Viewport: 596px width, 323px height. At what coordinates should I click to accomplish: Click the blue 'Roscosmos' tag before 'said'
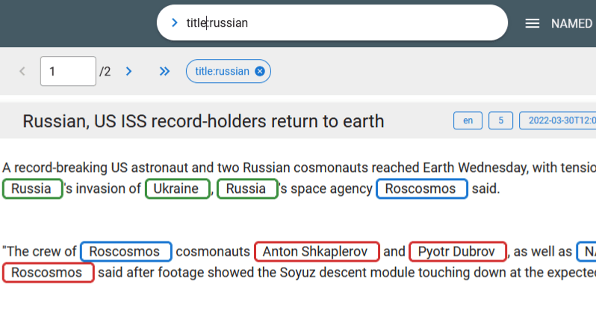coord(421,188)
